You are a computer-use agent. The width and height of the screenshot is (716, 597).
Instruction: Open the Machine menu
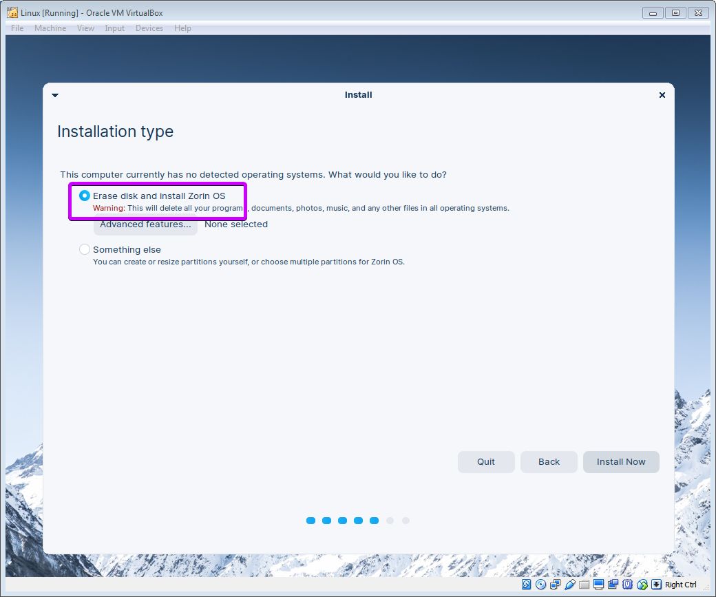50,28
